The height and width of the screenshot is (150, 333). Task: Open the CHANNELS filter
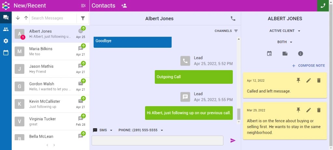tap(226, 31)
